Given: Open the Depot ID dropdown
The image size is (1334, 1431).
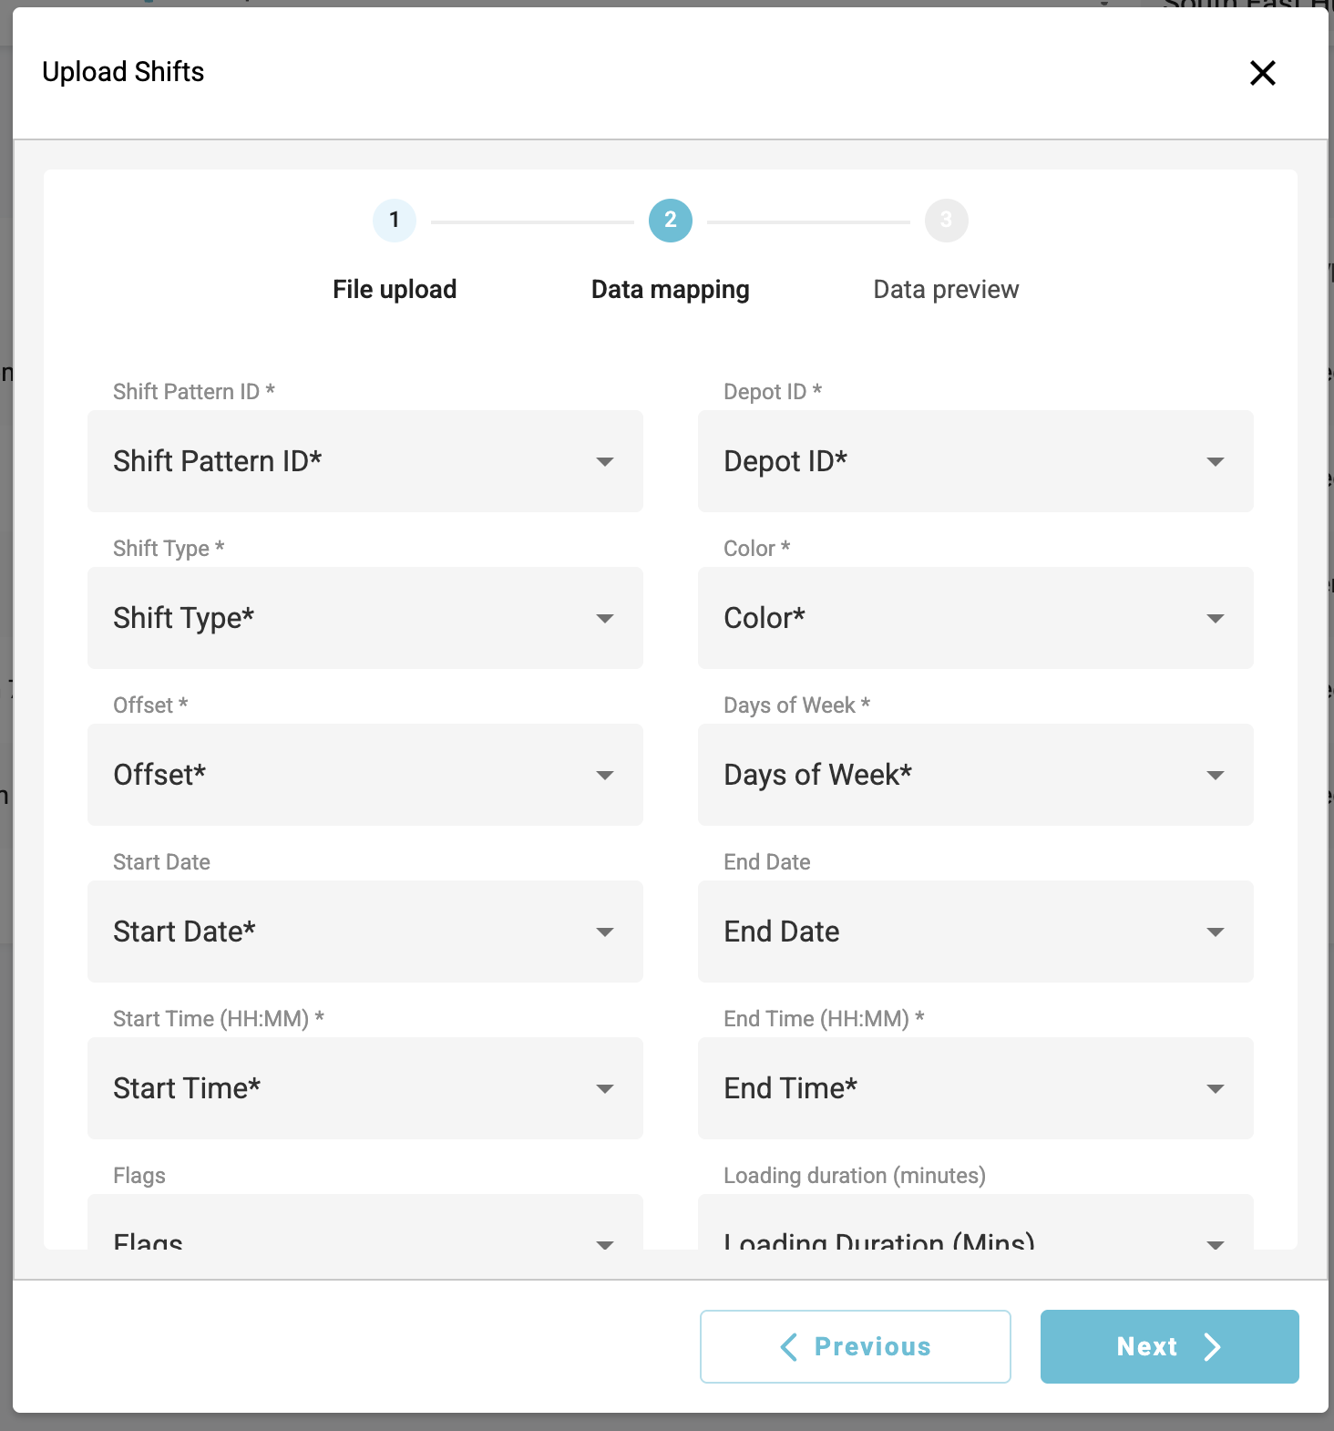Looking at the screenshot, I should click(975, 461).
